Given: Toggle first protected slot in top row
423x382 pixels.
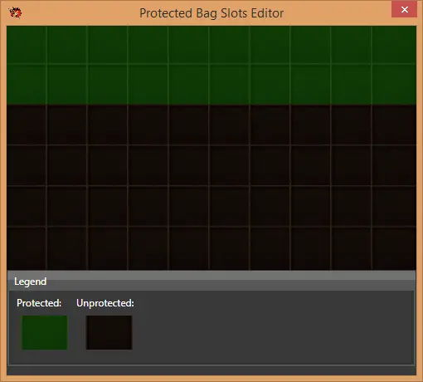Looking at the screenshot, I should point(27,45).
